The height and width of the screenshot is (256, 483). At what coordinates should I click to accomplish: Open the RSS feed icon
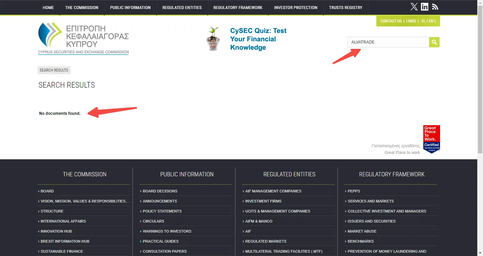point(435,7)
